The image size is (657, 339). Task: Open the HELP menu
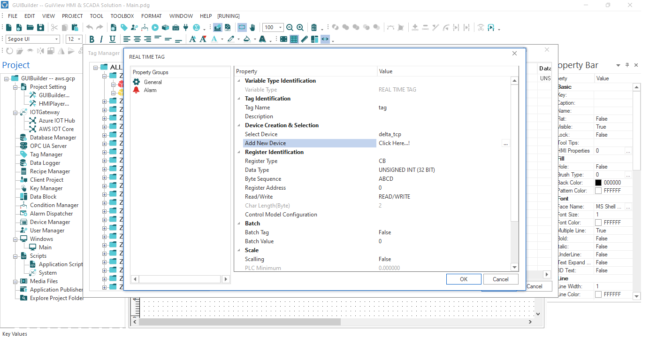(x=206, y=16)
